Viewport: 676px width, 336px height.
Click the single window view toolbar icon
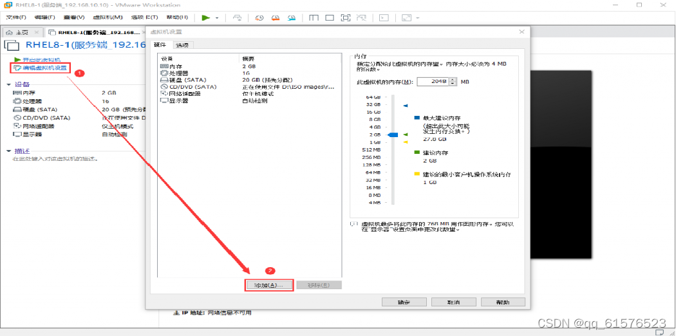click(330, 17)
